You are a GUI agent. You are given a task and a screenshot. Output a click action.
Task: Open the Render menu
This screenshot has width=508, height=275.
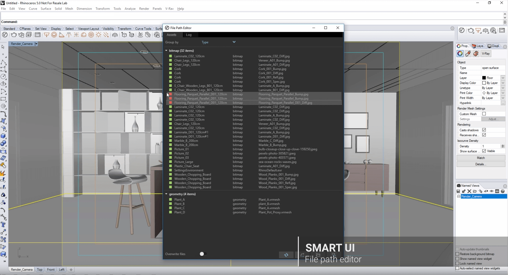point(144,9)
